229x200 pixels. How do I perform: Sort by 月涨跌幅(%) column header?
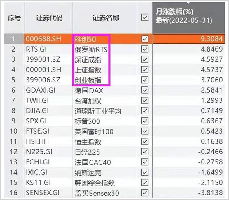click(x=188, y=18)
